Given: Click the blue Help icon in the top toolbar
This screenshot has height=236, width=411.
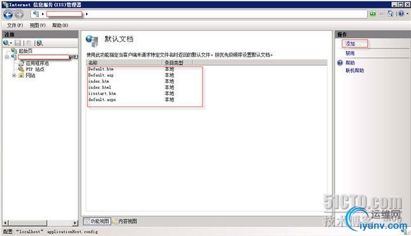Looking at the screenshot, I should 401,13.
